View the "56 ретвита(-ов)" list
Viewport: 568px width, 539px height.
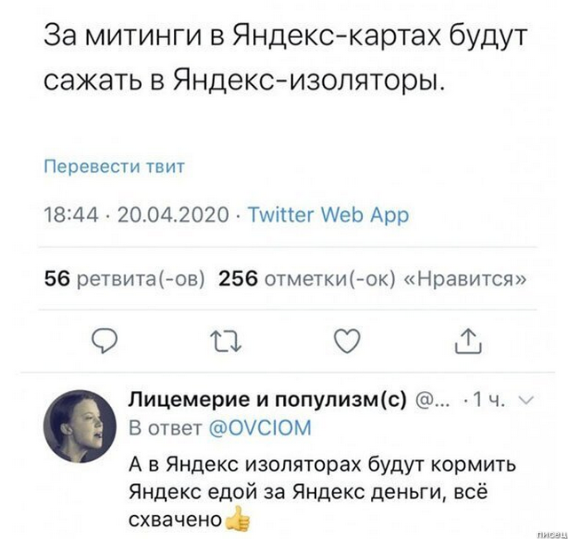(x=125, y=278)
